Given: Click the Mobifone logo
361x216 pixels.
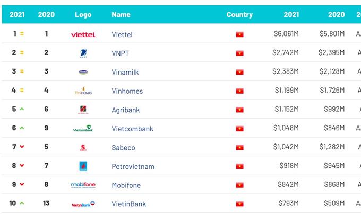Looking at the screenshot, I should [83, 185].
